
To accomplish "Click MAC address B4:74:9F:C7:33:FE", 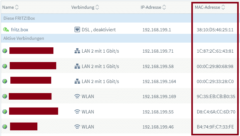I will click(x=215, y=127).
